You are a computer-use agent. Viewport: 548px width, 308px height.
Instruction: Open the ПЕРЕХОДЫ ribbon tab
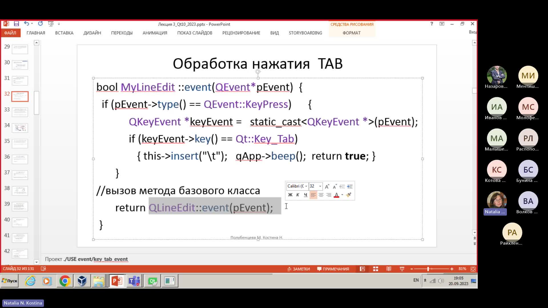(x=122, y=33)
